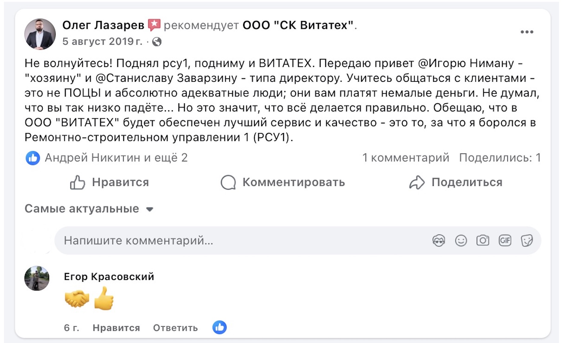Attach a photo using the camera icon

483,241
